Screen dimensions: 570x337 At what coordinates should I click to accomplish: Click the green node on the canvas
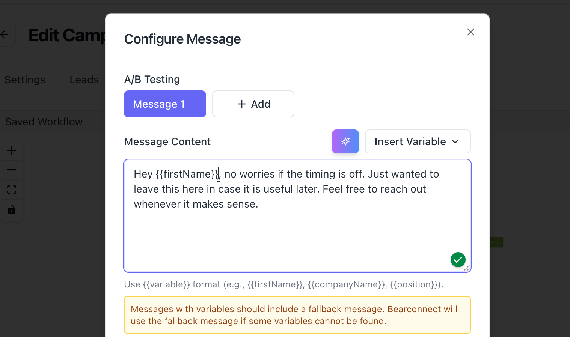496,242
